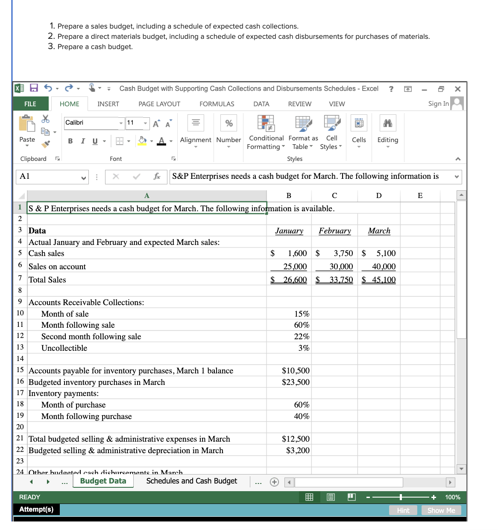Select column B header
The height and width of the screenshot is (530, 498).
(289, 195)
